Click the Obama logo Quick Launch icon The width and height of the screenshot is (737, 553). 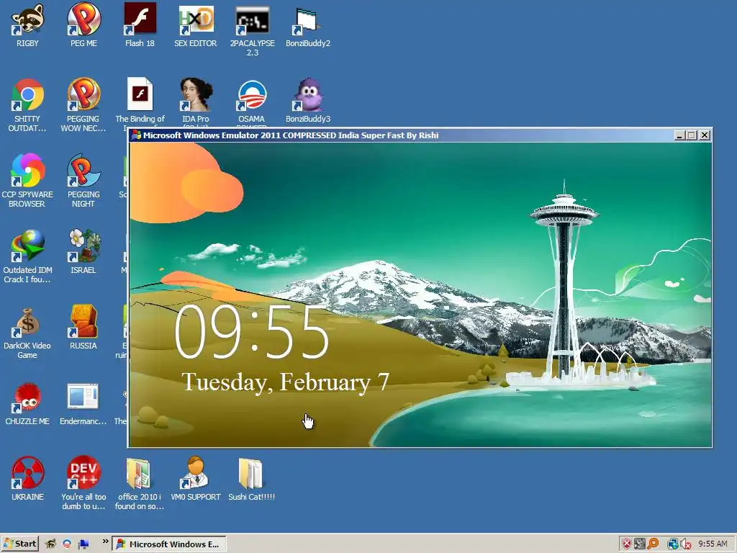click(67, 544)
